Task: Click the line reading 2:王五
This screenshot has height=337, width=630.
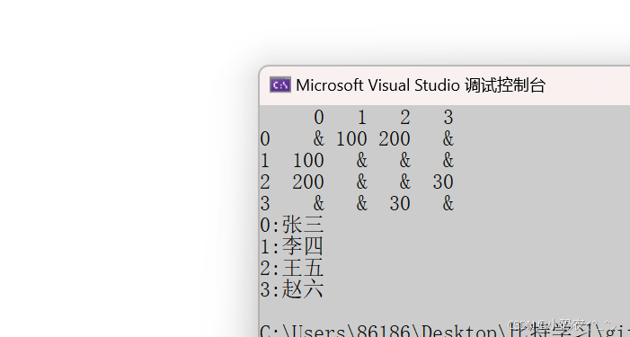Action: tap(292, 268)
